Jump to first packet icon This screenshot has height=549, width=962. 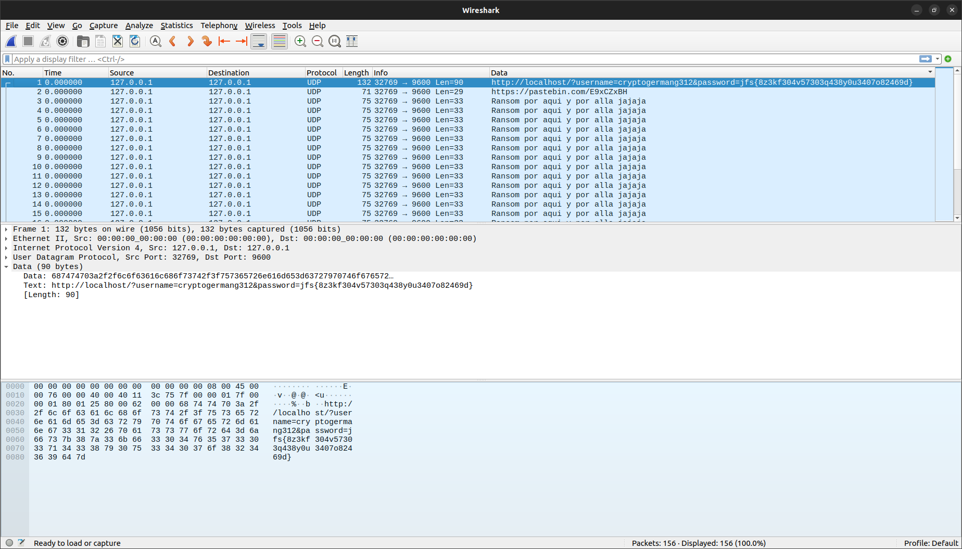click(x=224, y=41)
